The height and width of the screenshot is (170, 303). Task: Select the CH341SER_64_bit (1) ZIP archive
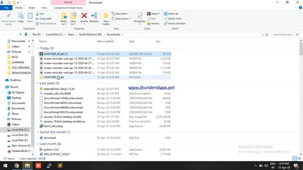click(x=105, y=54)
